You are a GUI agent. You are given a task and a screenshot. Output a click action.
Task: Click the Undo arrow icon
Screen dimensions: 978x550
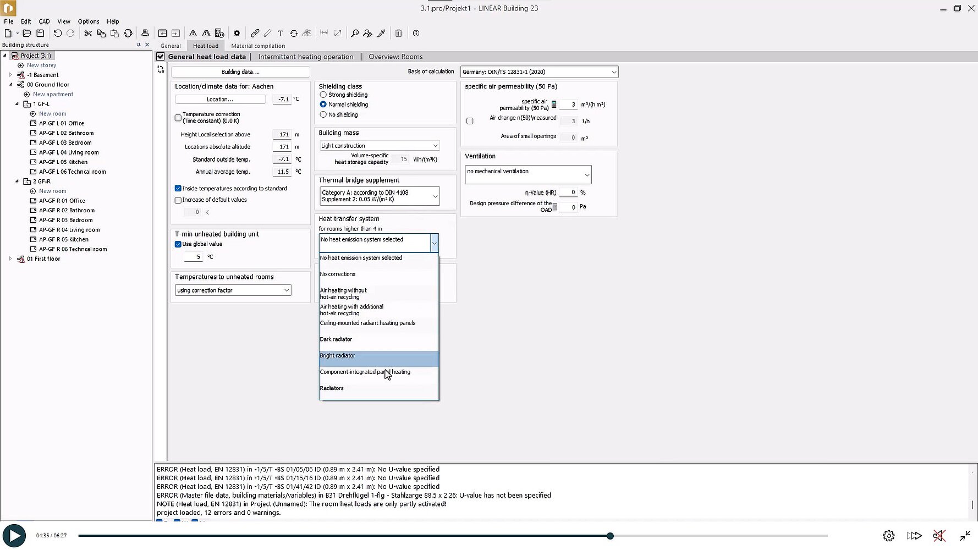(57, 34)
